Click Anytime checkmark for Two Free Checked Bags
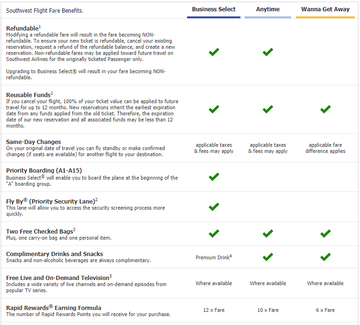This screenshot has height=325, width=360. 268,234
